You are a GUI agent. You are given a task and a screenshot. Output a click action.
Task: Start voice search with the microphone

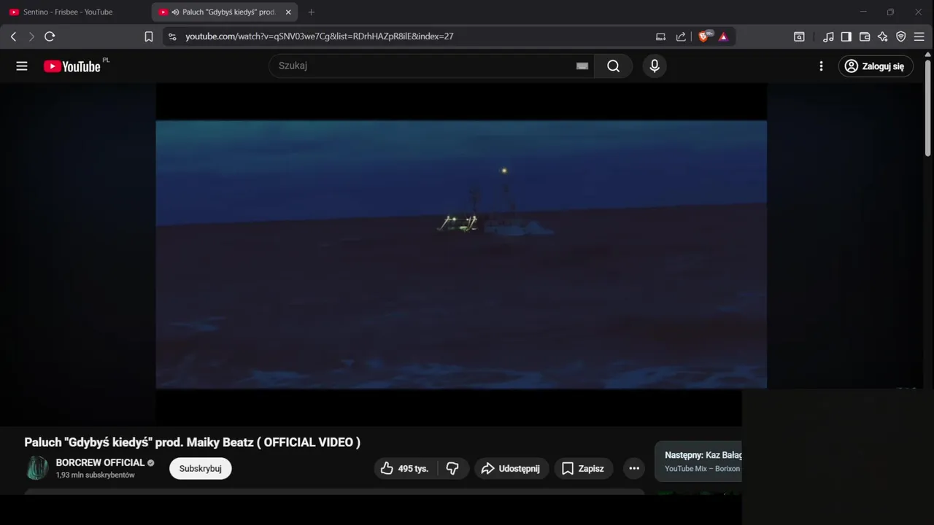[x=655, y=66]
